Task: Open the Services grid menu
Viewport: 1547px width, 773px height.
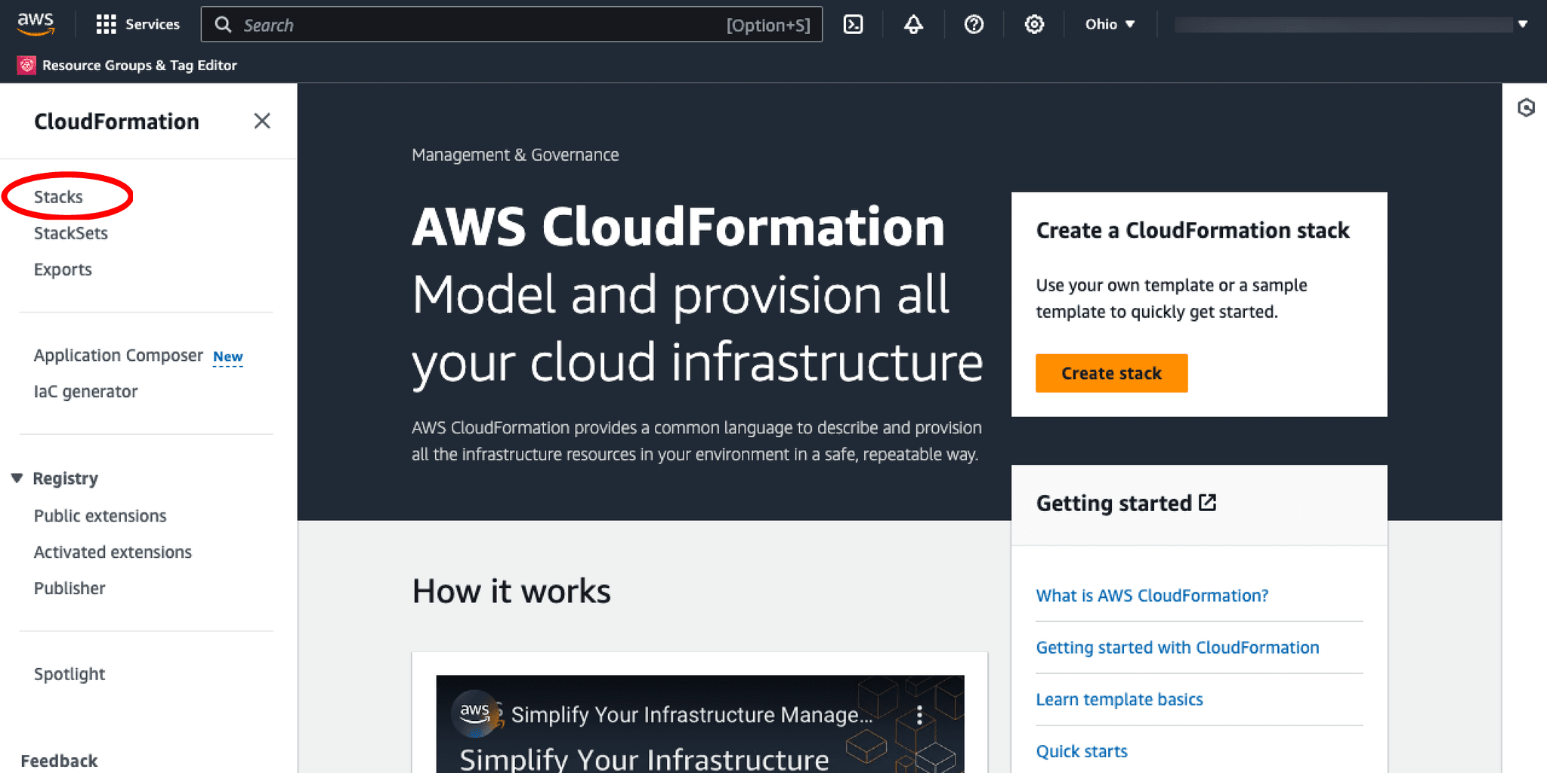Action: pyautogui.click(x=106, y=24)
